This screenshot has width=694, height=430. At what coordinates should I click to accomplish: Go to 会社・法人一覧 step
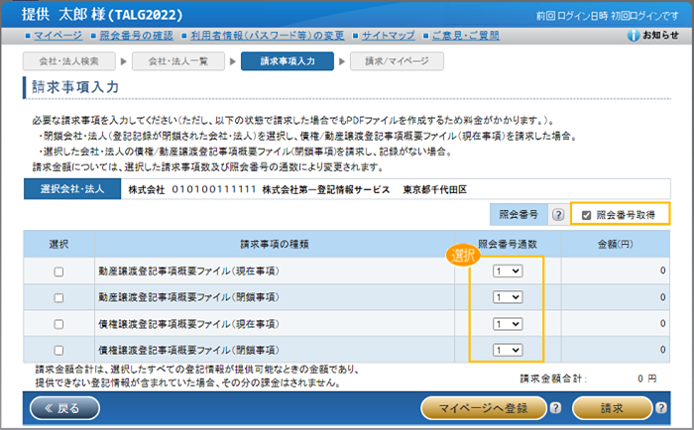click(x=177, y=61)
